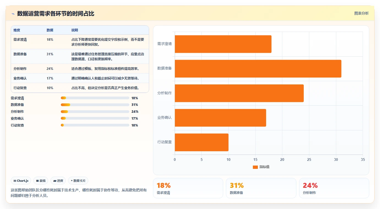380x209 pixels.
Task: Click the 需求澄清 label on the chart axis
Action: [165, 44]
